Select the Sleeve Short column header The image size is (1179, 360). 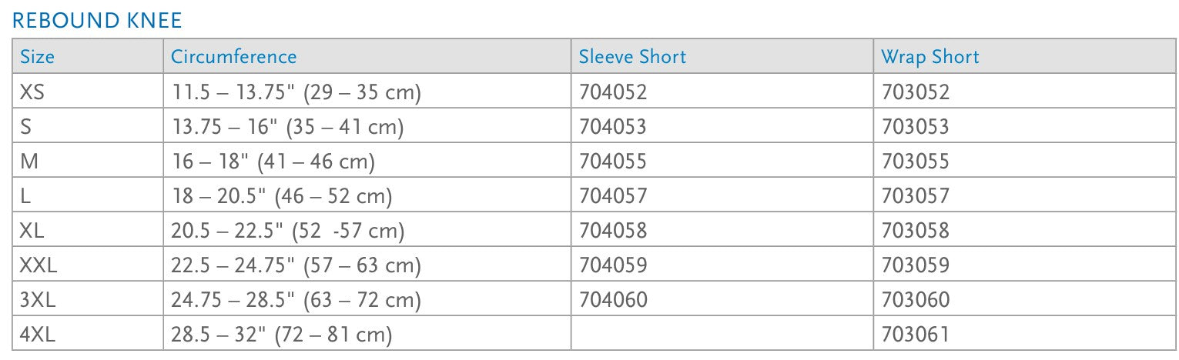point(632,57)
